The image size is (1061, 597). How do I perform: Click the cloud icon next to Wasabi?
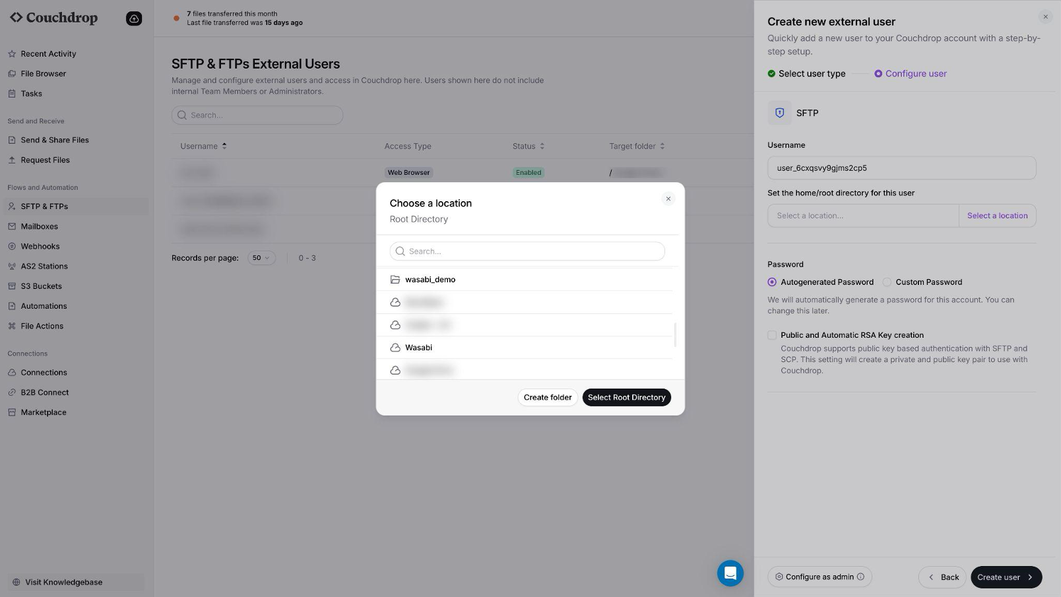tap(395, 348)
